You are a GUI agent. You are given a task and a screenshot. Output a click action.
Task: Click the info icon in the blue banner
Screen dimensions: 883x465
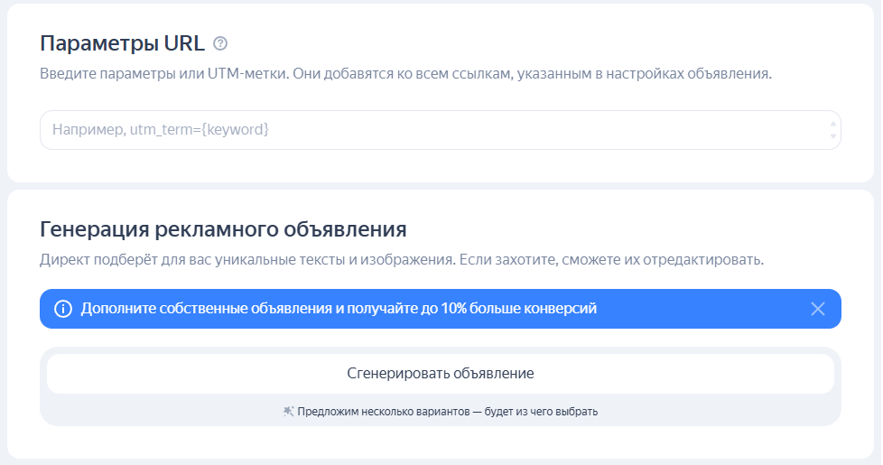[x=62, y=309]
